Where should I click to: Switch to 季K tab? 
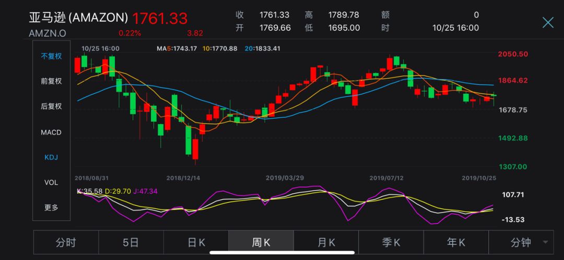[x=391, y=242]
